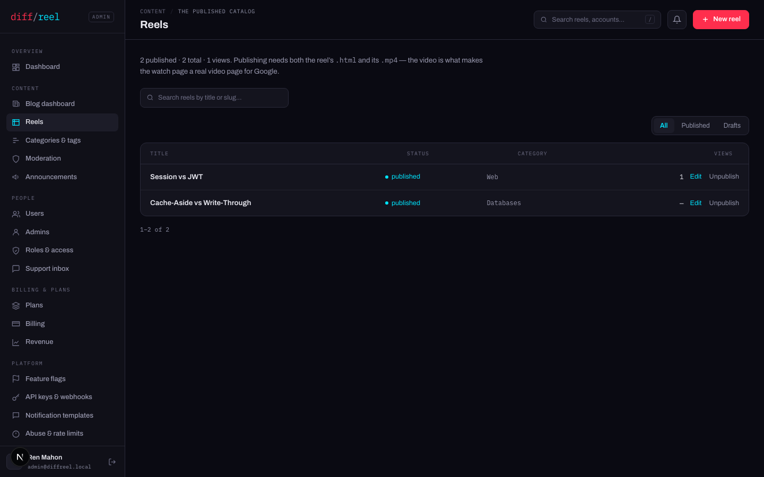Viewport: 764px width, 477px height.
Task: Click the ADMIN badge
Action: coord(101,17)
